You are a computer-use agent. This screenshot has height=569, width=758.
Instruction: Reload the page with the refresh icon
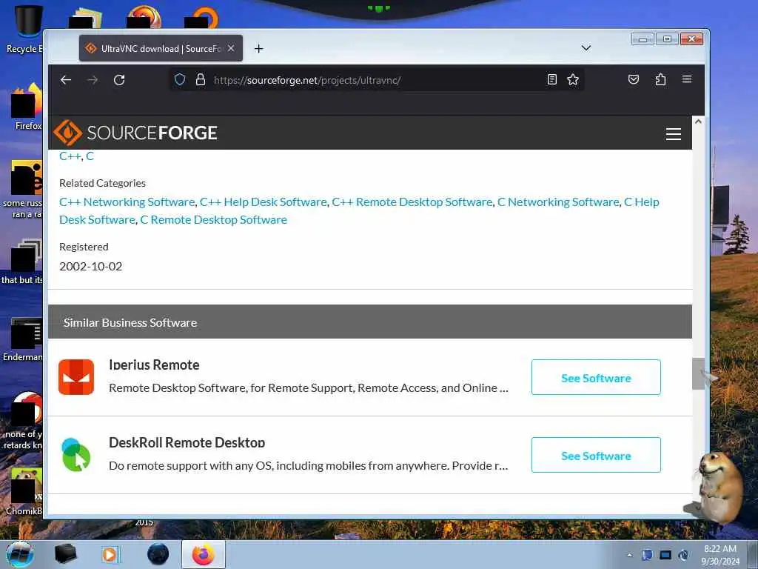(x=119, y=80)
